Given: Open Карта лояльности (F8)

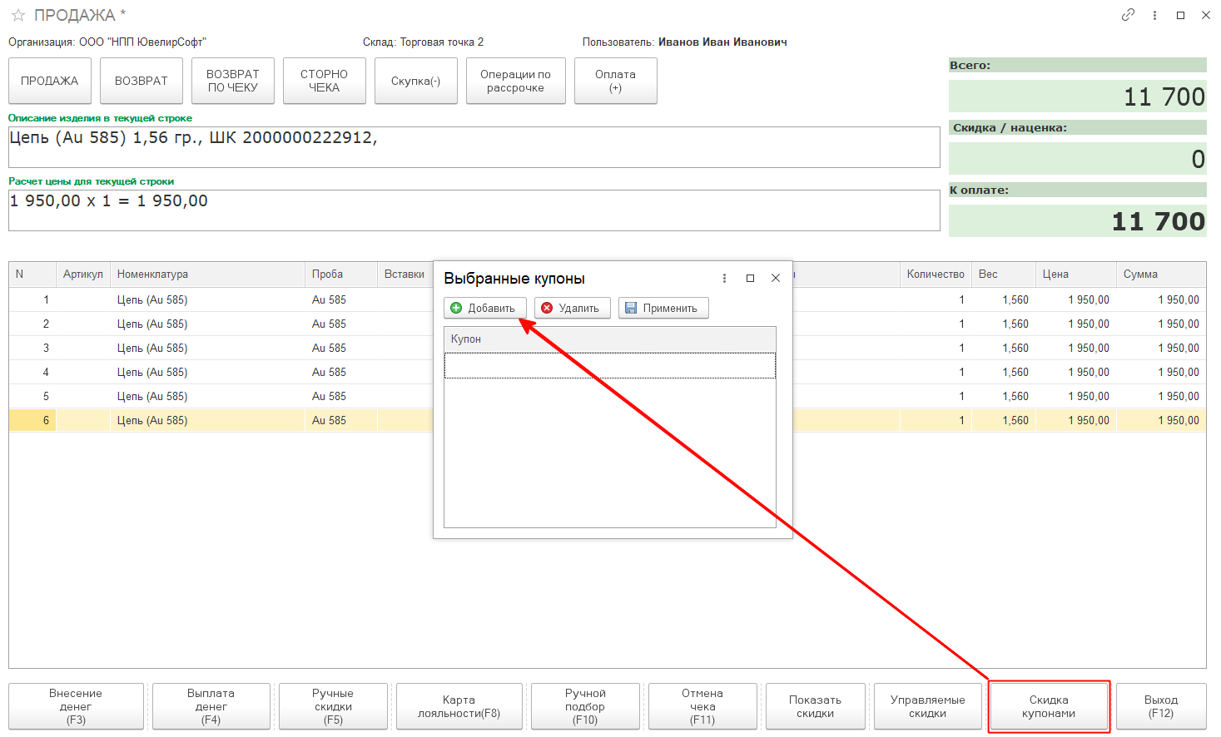Looking at the screenshot, I should click(459, 706).
